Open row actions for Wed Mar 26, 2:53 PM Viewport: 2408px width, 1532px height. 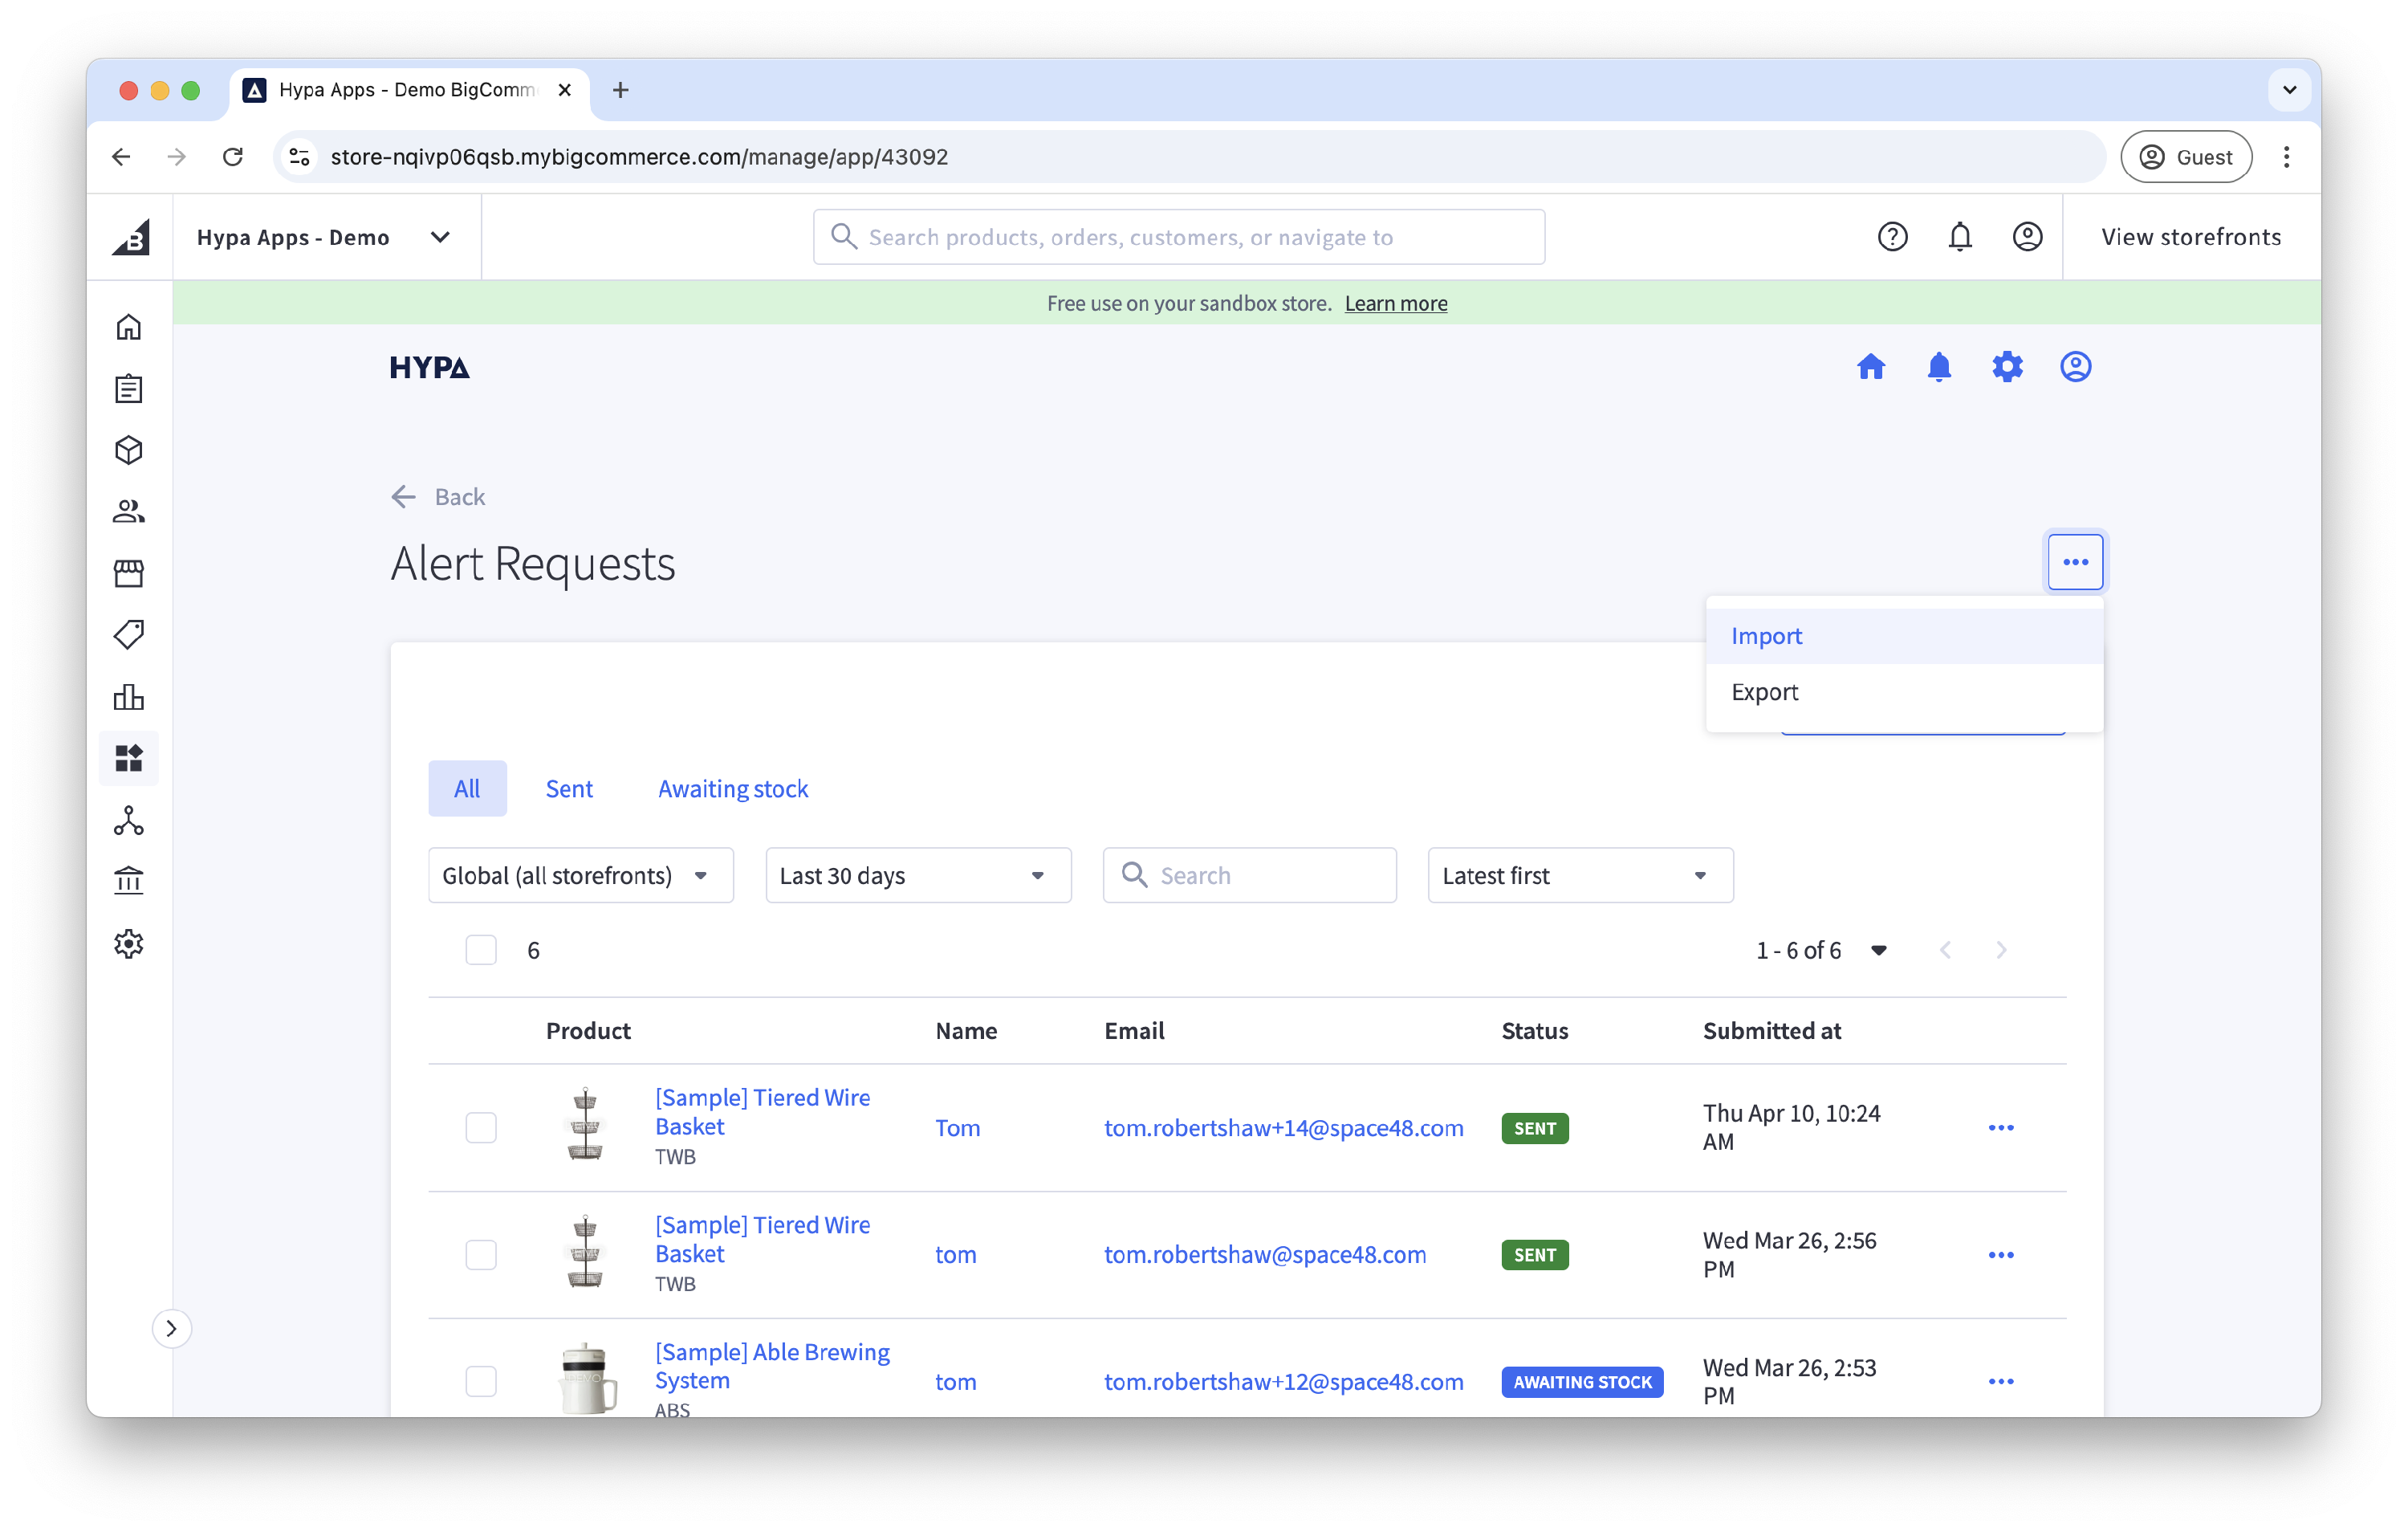(x=2000, y=1382)
